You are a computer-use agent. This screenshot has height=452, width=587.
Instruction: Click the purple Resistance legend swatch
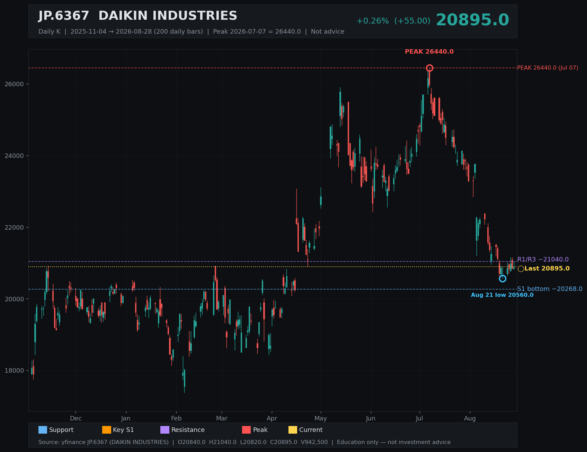(x=165, y=430)
